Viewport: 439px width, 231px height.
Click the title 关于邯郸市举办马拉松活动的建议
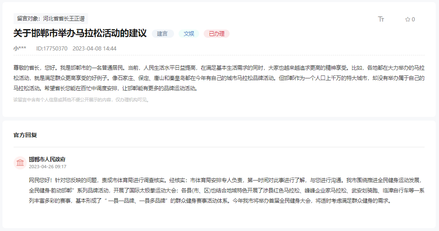click(80, 33)
